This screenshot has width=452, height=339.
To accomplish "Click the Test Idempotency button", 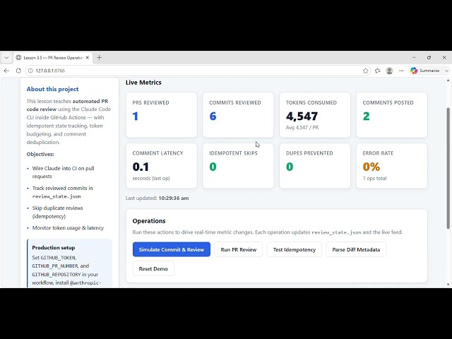I will point(295,249).
